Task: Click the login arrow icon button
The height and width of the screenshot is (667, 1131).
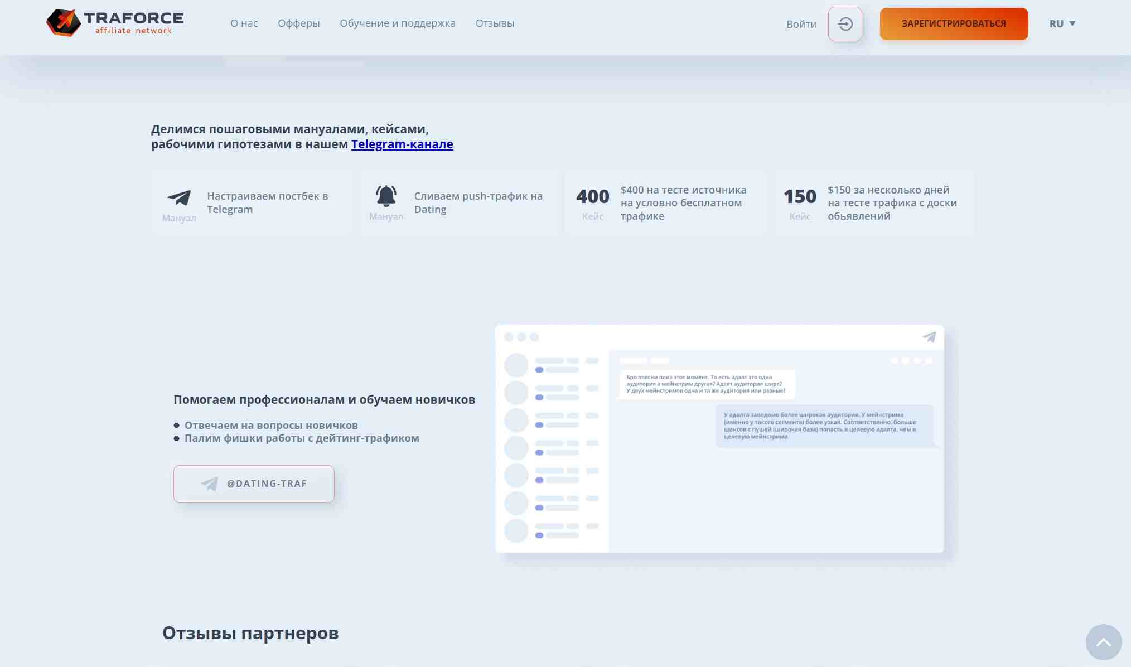Action: pos(845,24)
